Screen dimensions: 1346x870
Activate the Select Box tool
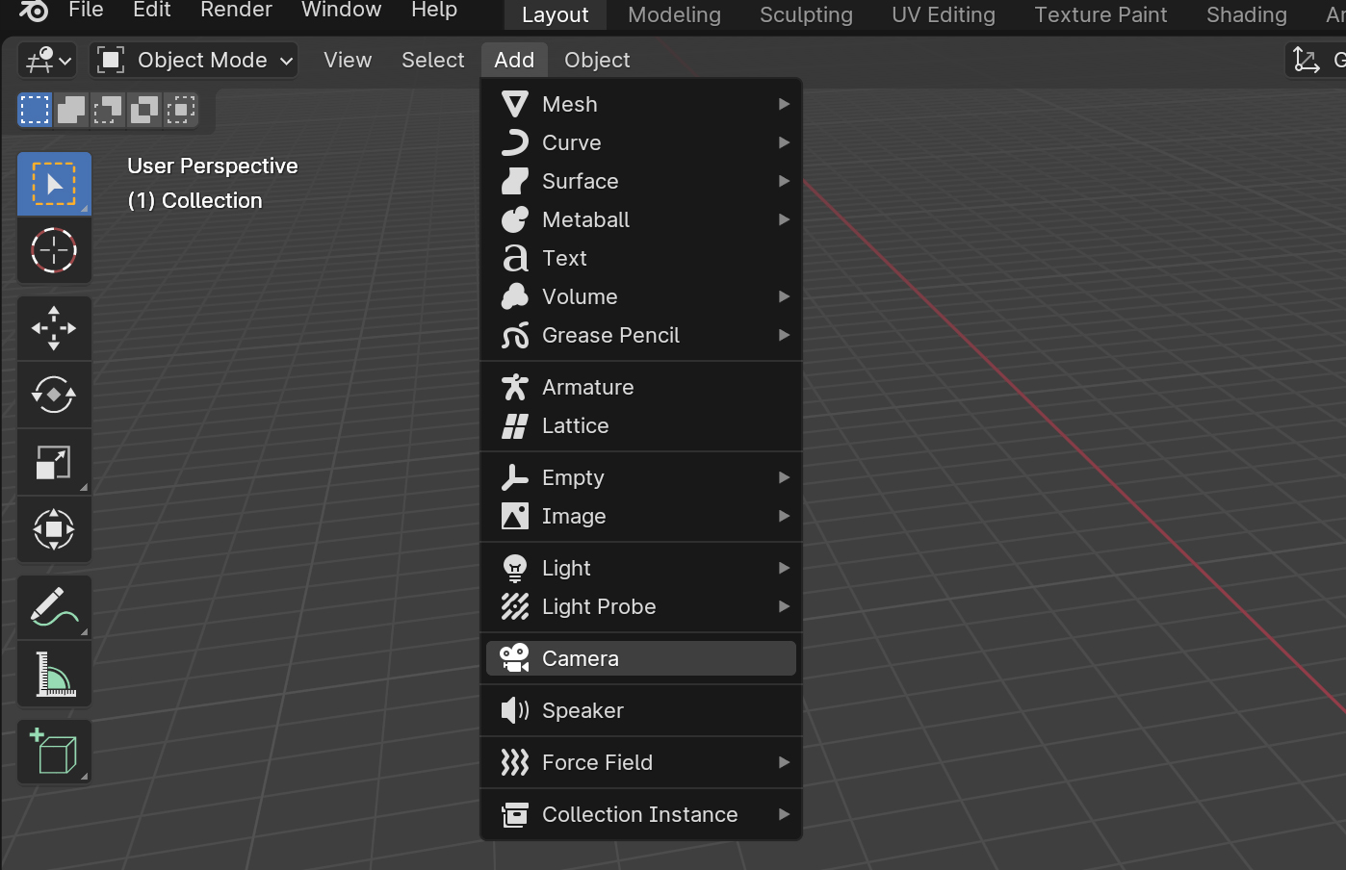click(x=54, y=184)
